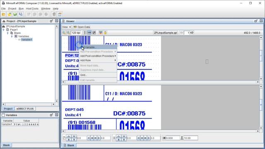The height and width of the screenshot is (149, 265).
Task: Maximize the Variables panel
Action: pos(57,115)
